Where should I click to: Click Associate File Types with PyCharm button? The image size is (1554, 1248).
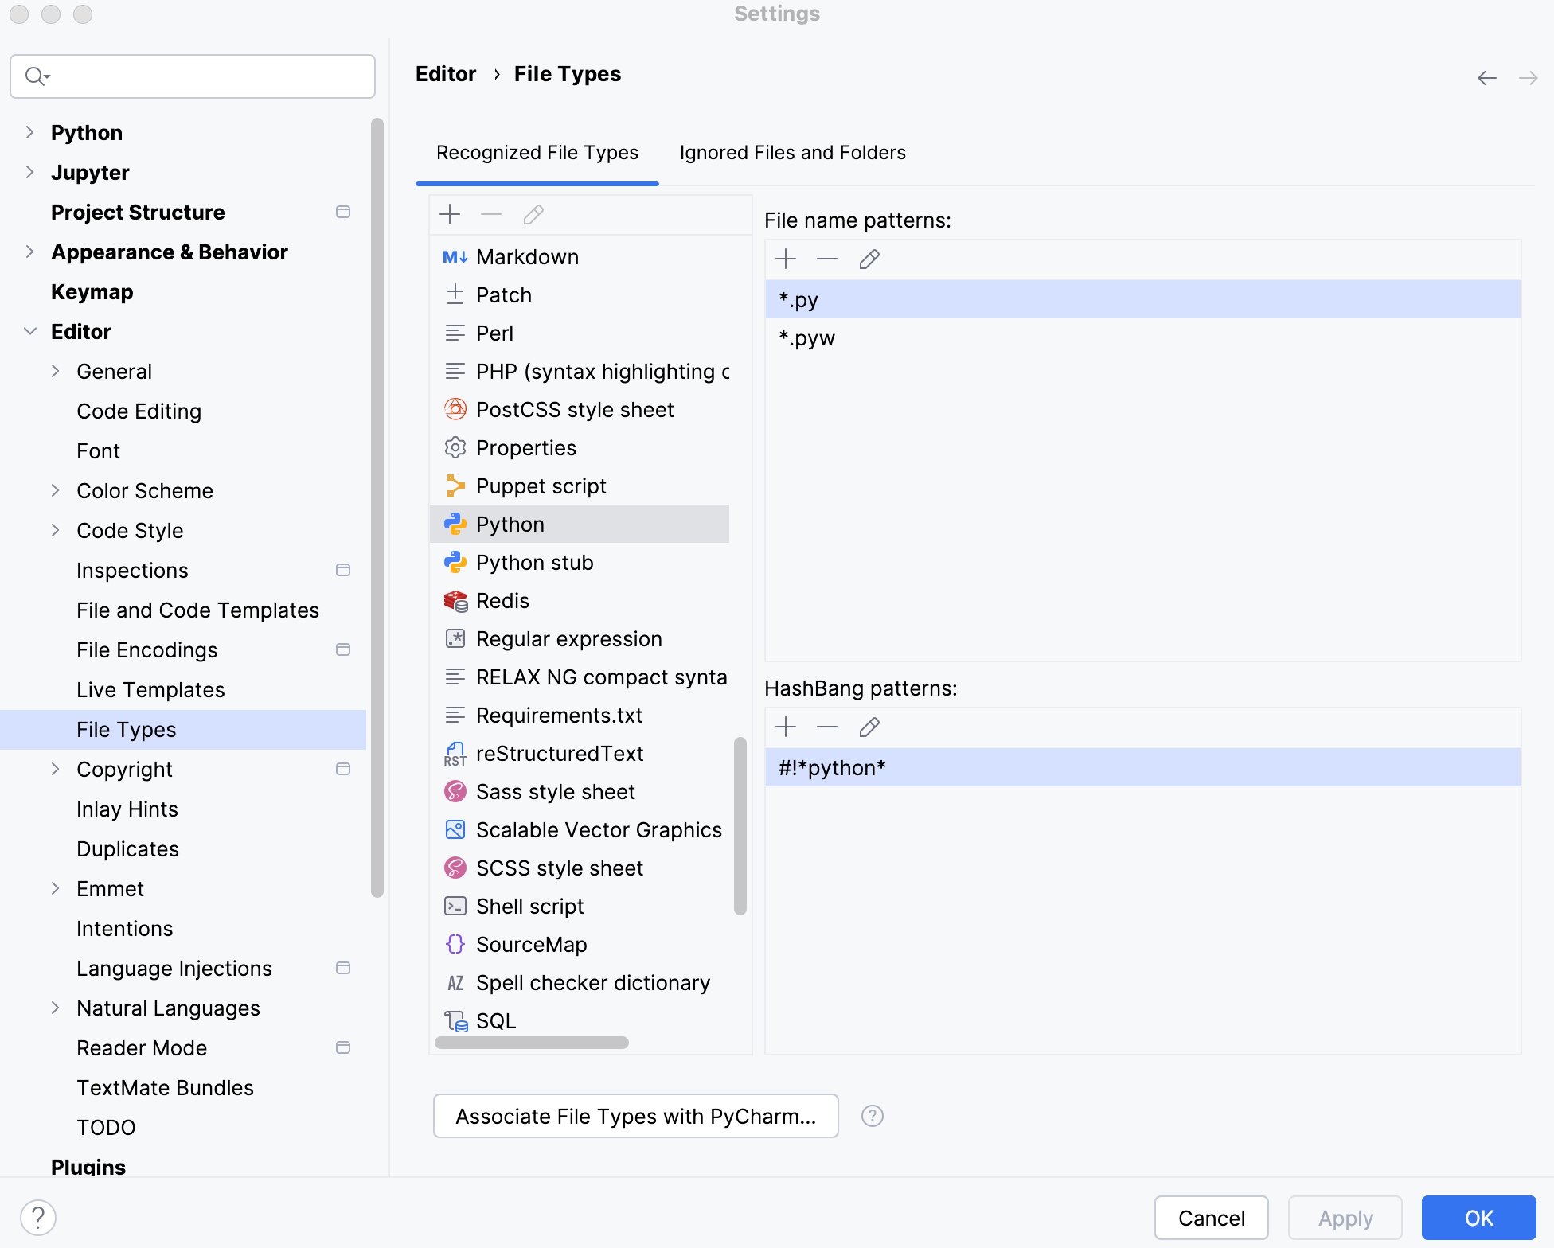pos(635,1116)
